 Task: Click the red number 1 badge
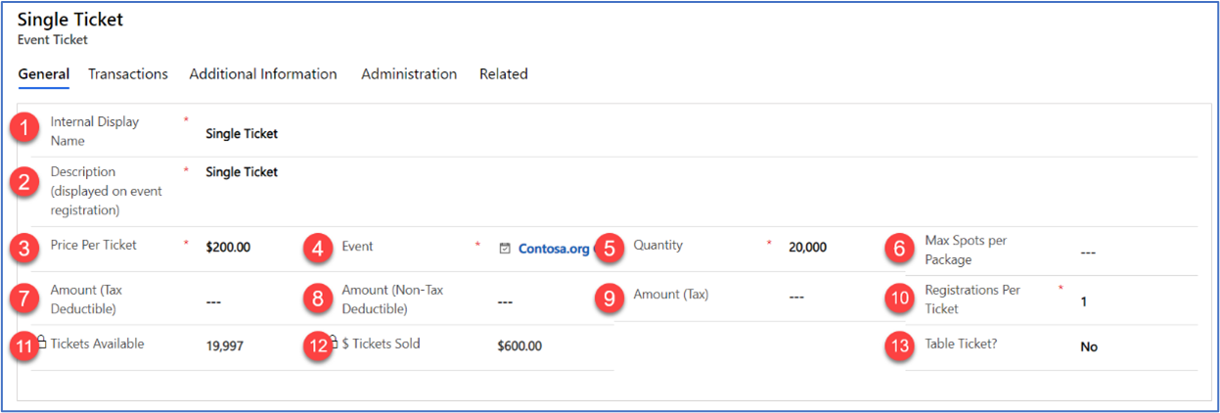click(x=23, y=130)
